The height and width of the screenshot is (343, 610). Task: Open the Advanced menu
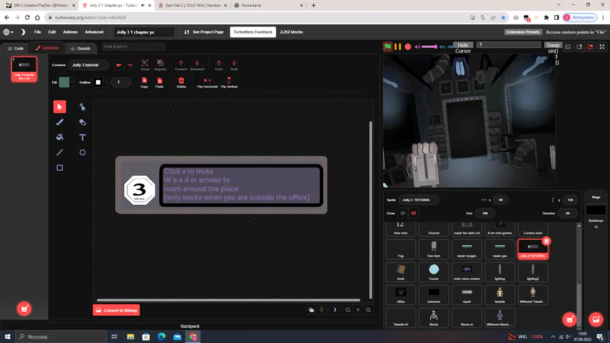94,32
